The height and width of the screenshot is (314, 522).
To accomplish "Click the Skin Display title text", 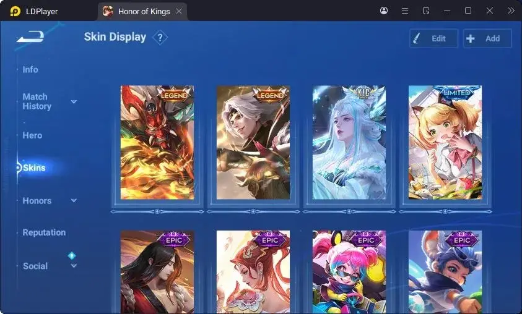I will pyautogui.click(x=115, y=37).
